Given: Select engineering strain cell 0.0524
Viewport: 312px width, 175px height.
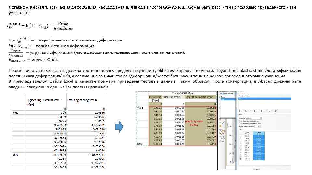Looking at the screenshot, I should [85, 150].
